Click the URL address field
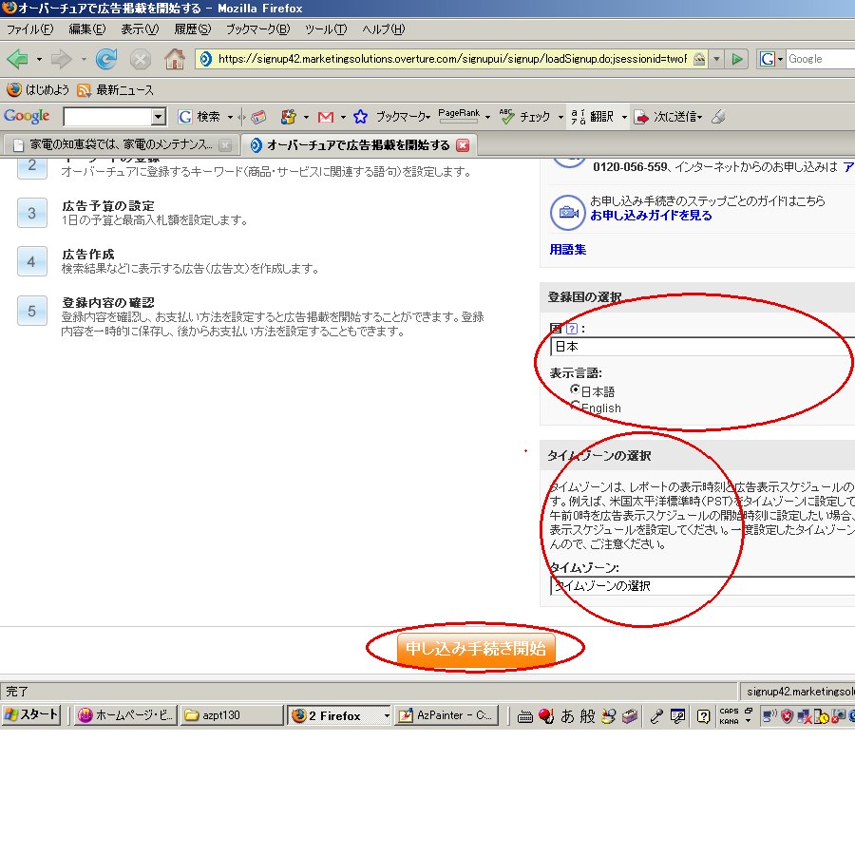Viewport: 855px width, 855px height. (x=452, y=59)
